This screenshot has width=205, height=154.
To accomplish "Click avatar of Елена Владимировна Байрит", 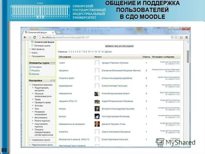I will 97,93.
